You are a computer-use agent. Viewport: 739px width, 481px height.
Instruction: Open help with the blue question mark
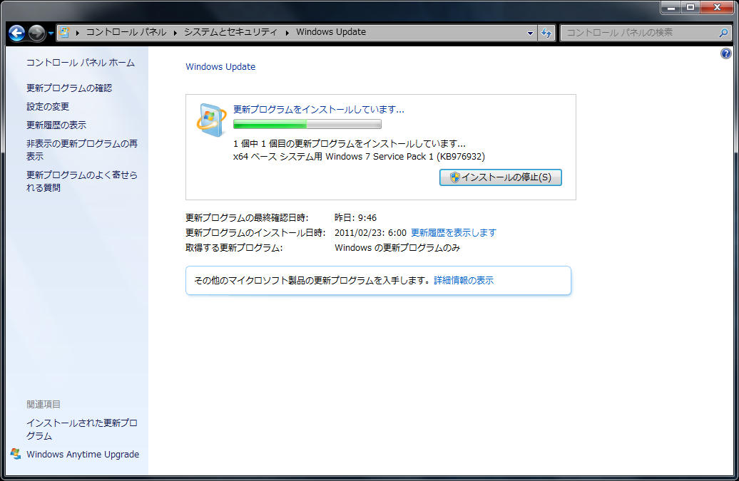[x=726, y=53]
